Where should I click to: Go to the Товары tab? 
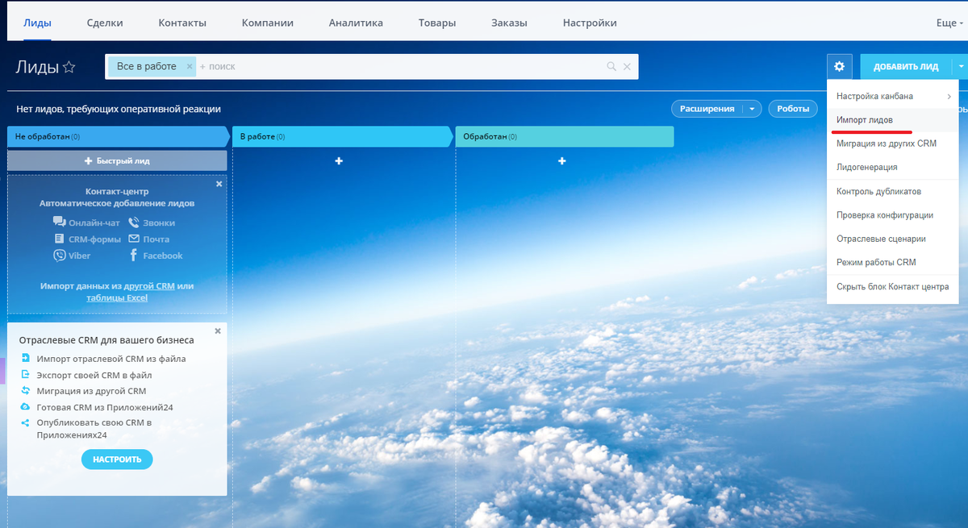437,23
